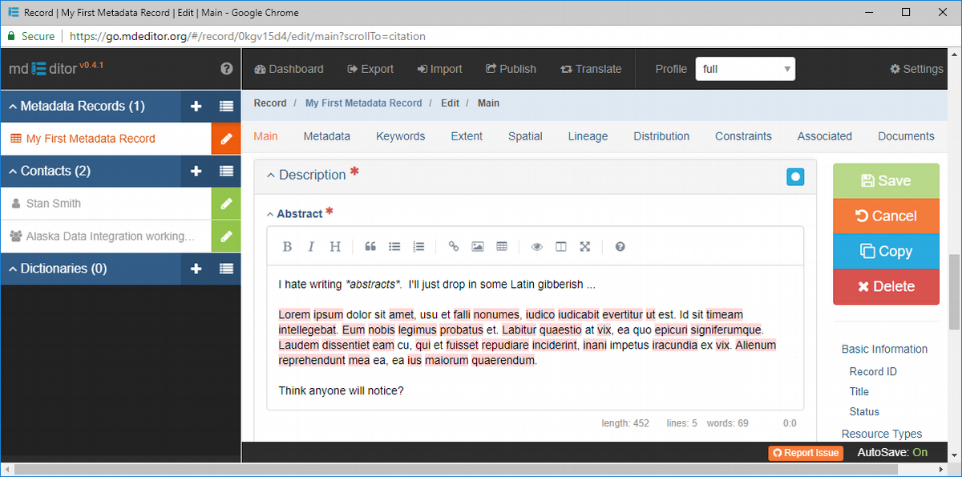Jump to Title section link

tap(859, 392)
